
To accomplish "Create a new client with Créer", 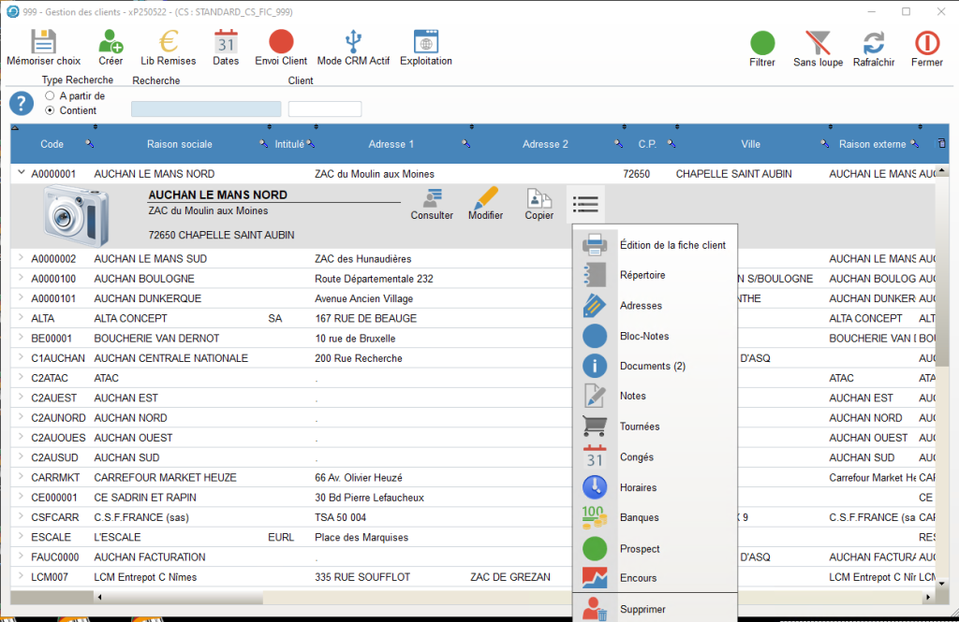I will pyautogui.click(x=111, y=43).
